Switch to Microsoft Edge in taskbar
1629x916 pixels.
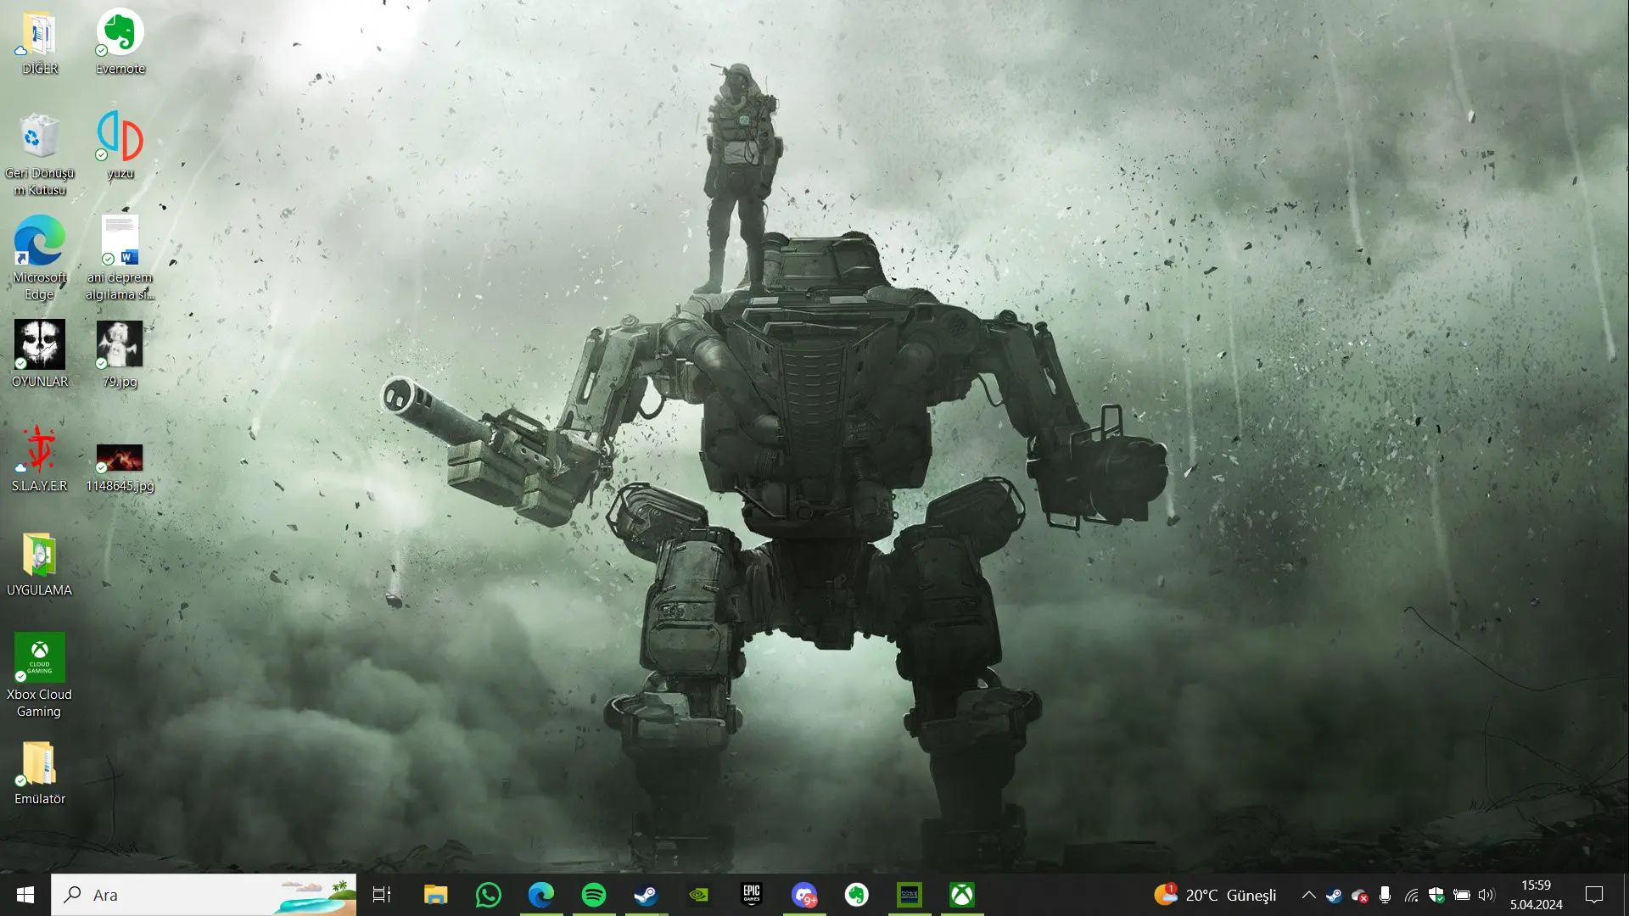541,895
